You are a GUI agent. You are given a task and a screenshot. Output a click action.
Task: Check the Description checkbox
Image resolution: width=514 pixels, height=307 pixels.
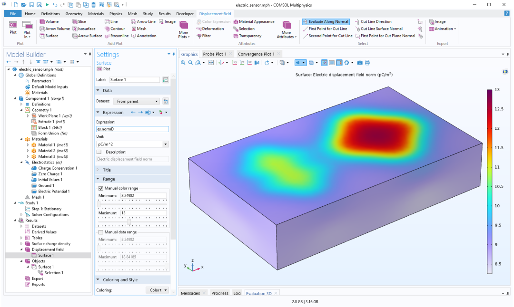99,152
